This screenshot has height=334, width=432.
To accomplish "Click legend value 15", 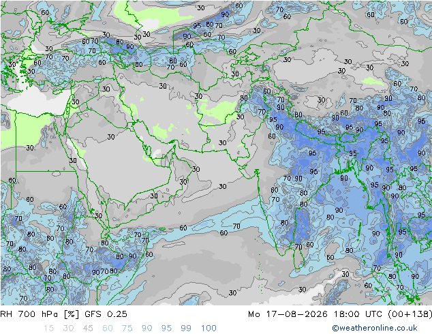I will tap(48, 329).
